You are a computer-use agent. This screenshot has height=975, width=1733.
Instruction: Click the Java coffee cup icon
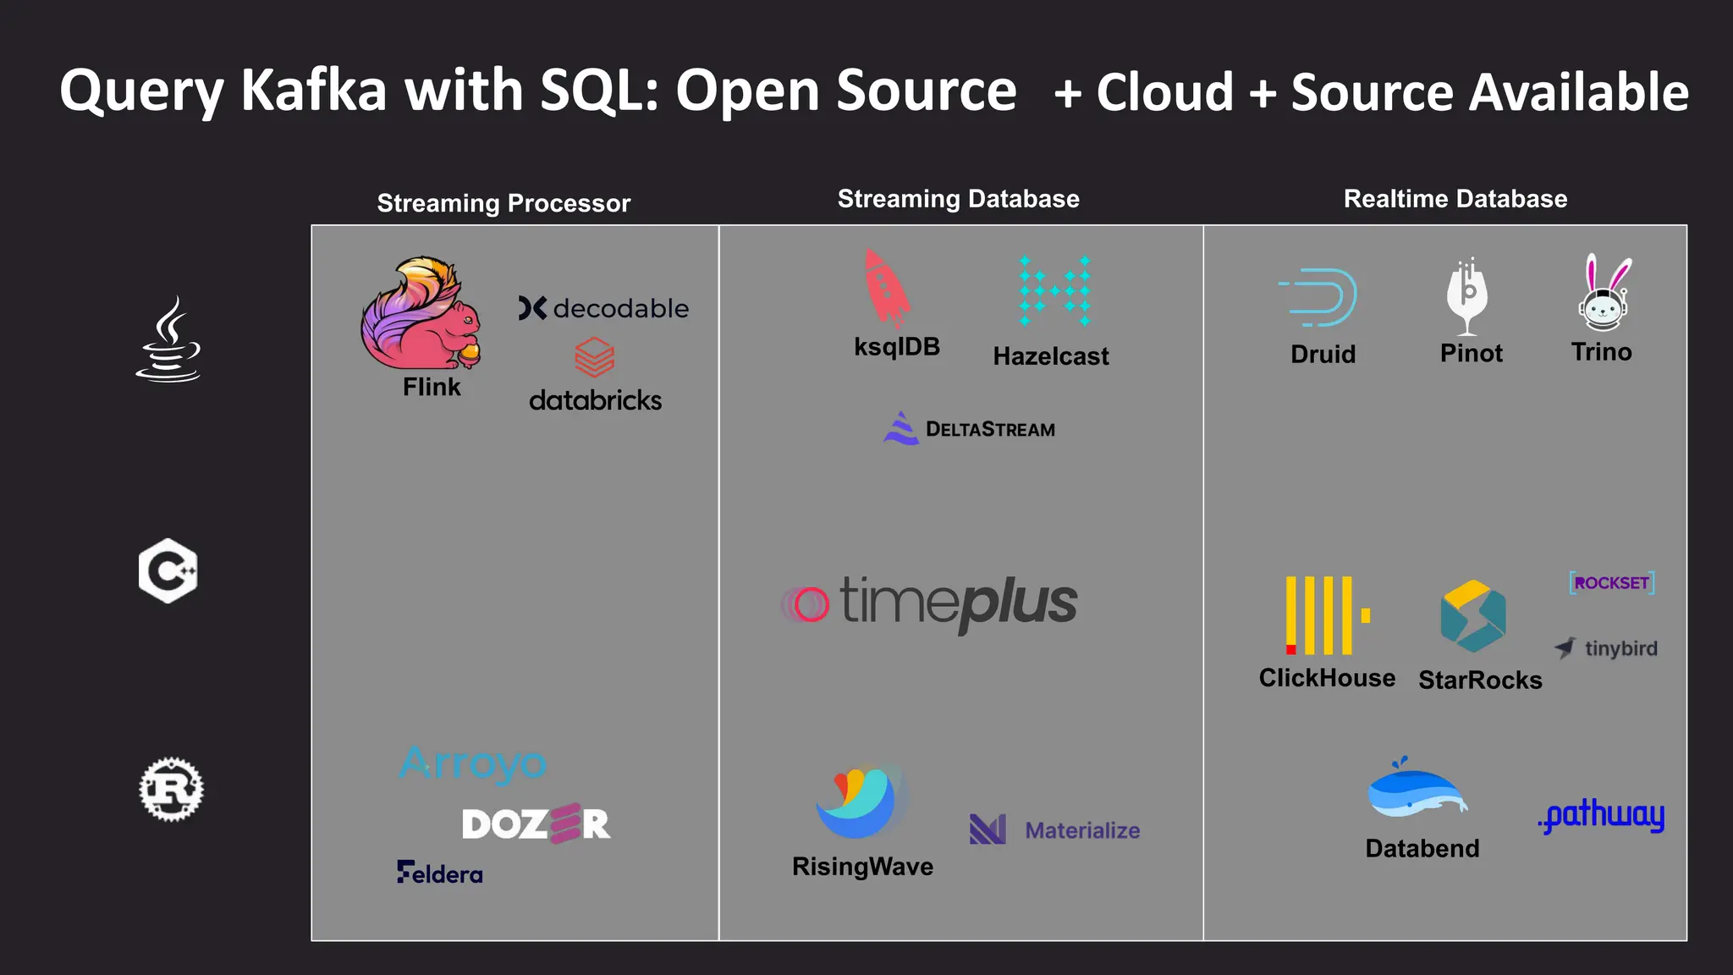pyautogui.click(x=168, y=339)
